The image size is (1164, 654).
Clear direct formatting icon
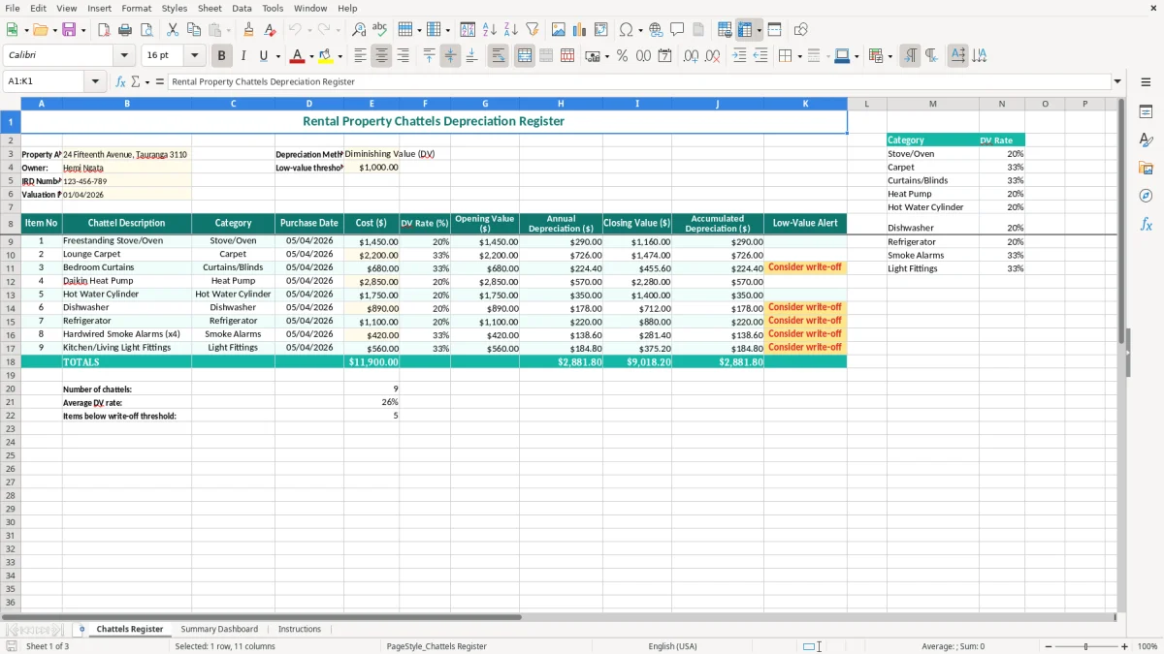(x=270, y=30)
